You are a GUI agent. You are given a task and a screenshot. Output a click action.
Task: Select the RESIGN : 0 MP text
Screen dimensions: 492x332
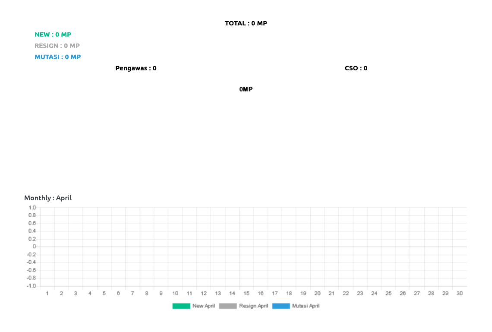point(57,46)
